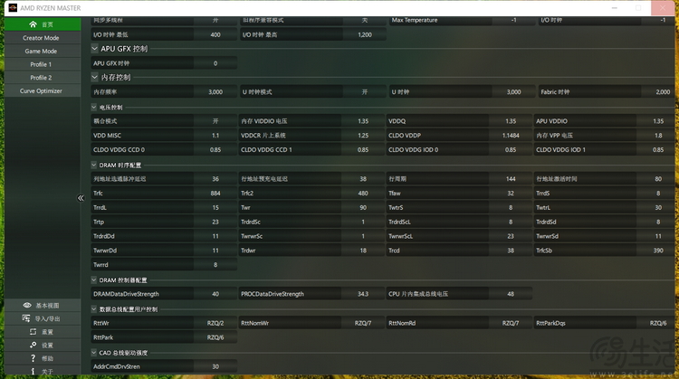
Task: Click the AMD Ryzen Master logo icon
Action: tap(13, 8)
